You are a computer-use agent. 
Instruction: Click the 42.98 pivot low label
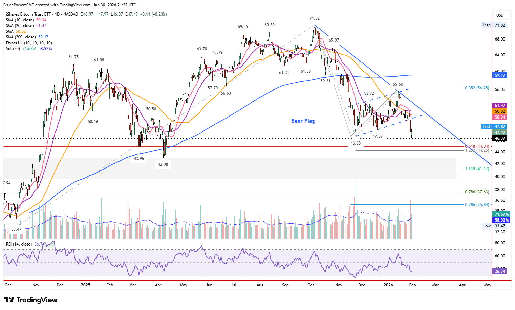tap(163, 164)
